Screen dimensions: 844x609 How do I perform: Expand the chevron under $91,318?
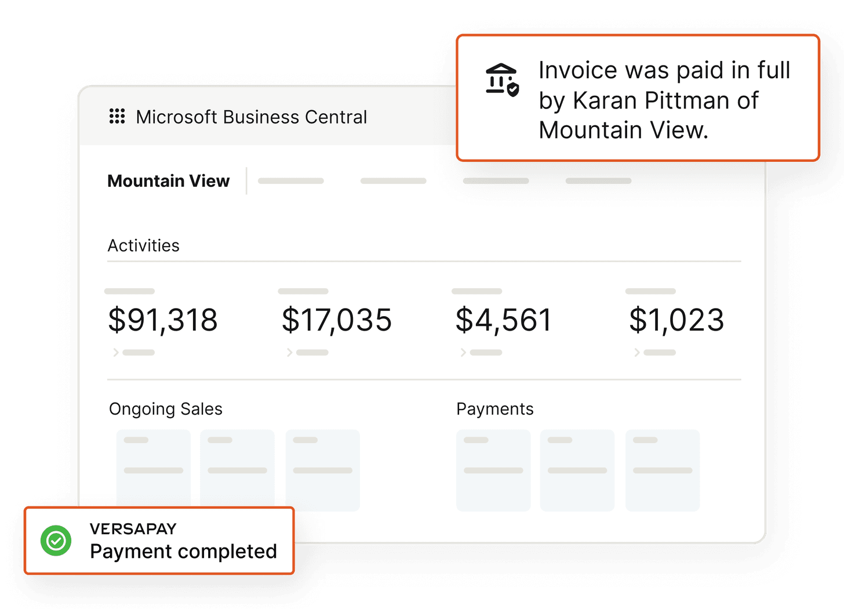click(116, 352)
